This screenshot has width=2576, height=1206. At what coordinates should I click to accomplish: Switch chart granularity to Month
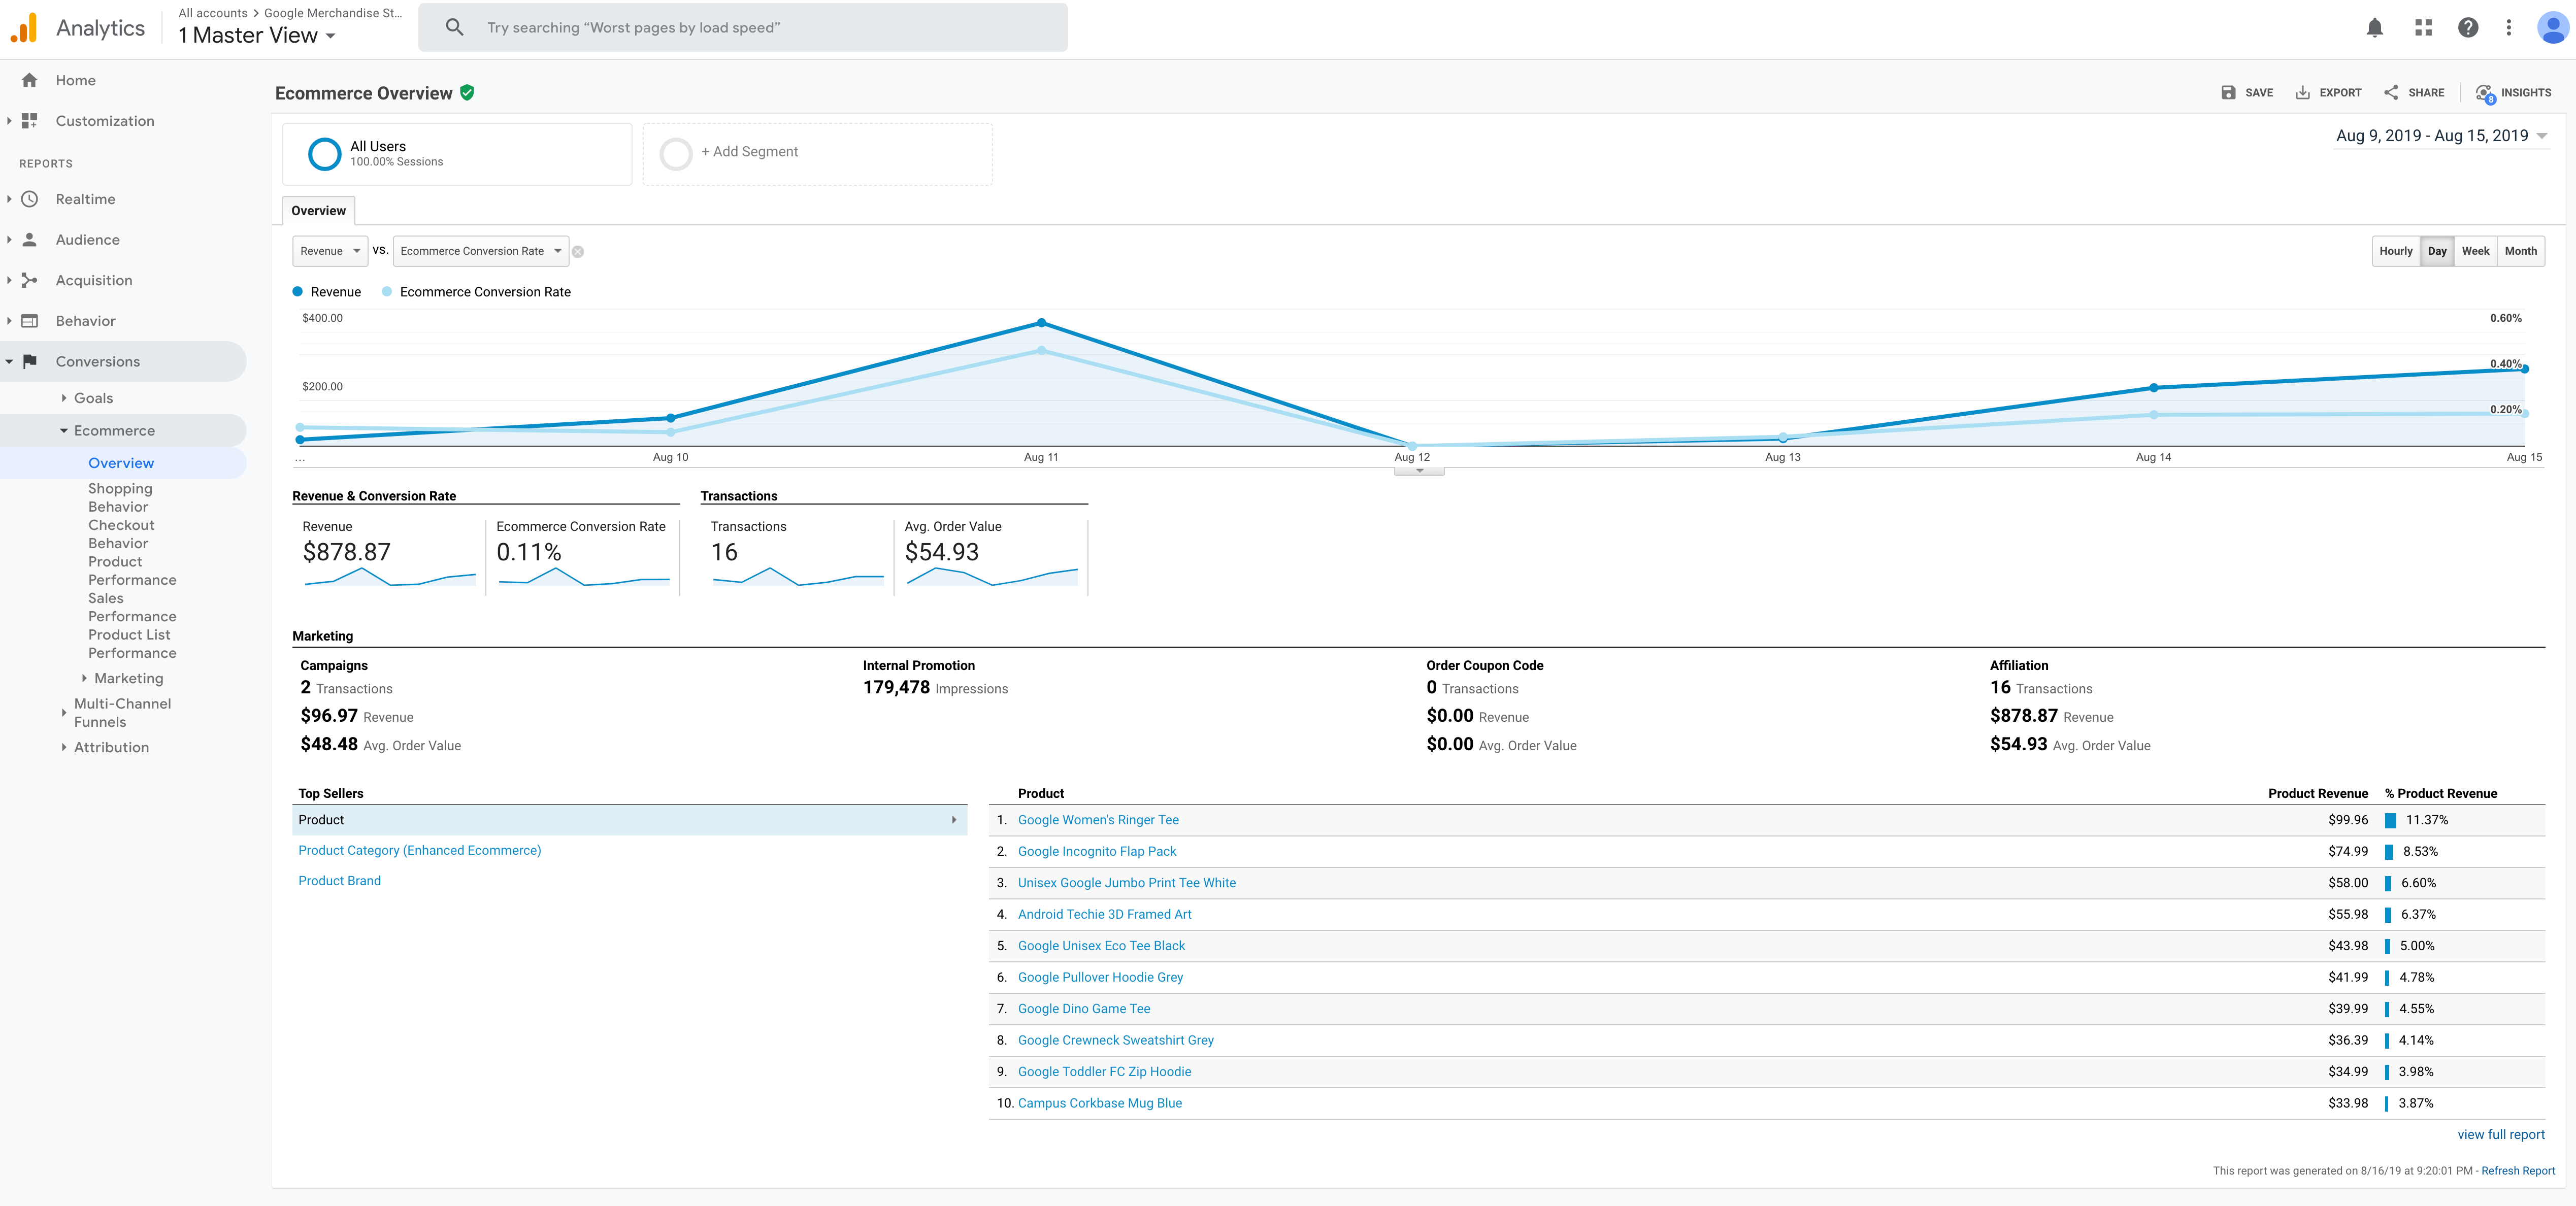[x=2520, y=251]
